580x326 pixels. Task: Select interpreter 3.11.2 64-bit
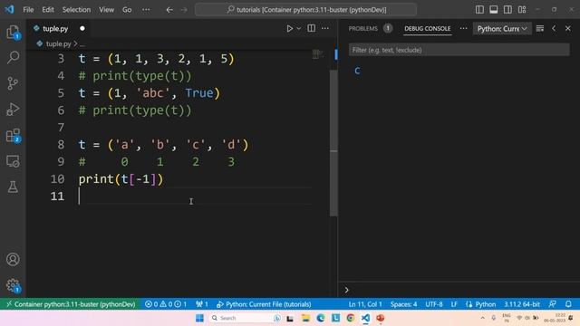[522, 304]
